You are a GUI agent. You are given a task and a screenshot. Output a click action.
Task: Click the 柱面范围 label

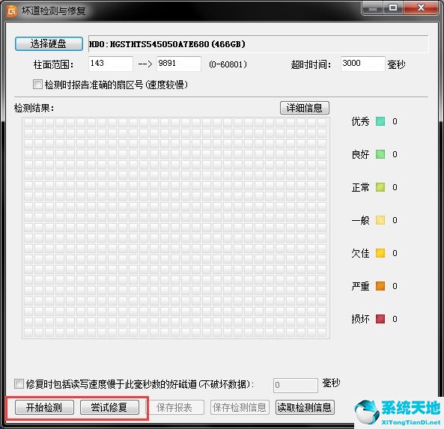53,64
